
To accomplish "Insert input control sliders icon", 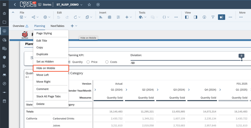I will 118,17.
